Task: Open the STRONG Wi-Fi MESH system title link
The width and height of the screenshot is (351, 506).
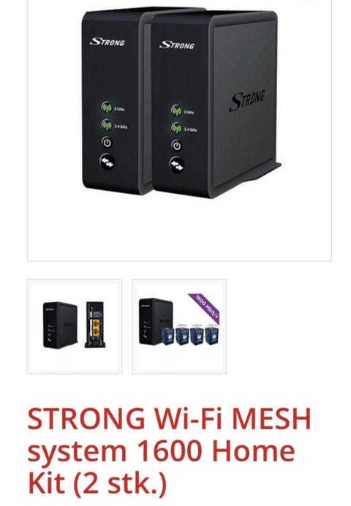Action: pos(169,451)
